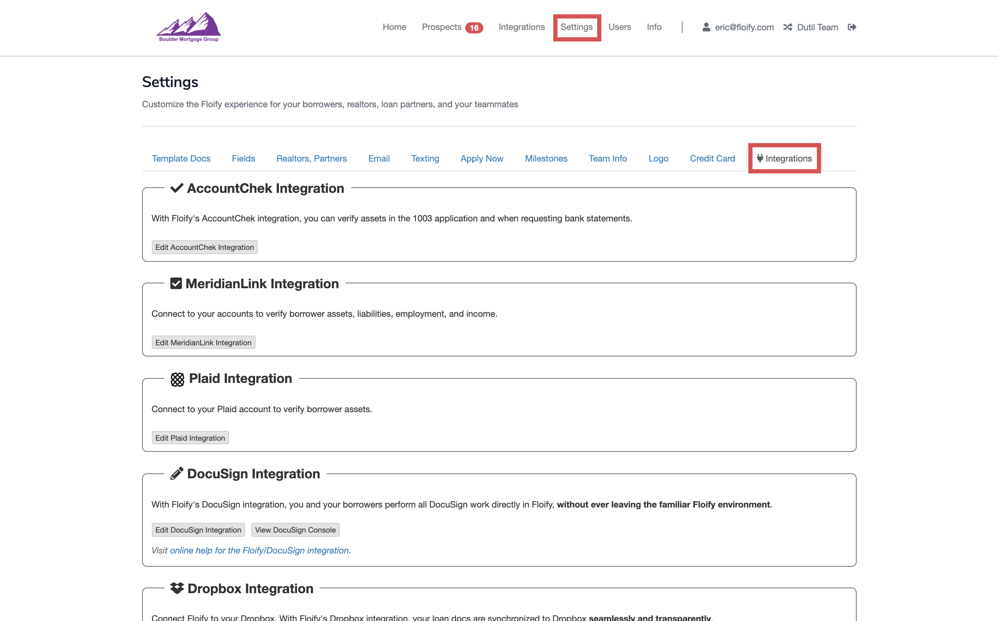The height and width of the screenshot is (621, 998).
Task: Click the sign-out arrow icon
Action: (852, 27)
